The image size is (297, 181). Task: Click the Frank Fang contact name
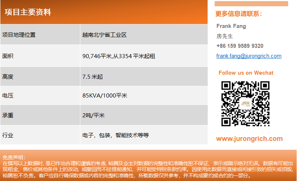click(231, 26)
